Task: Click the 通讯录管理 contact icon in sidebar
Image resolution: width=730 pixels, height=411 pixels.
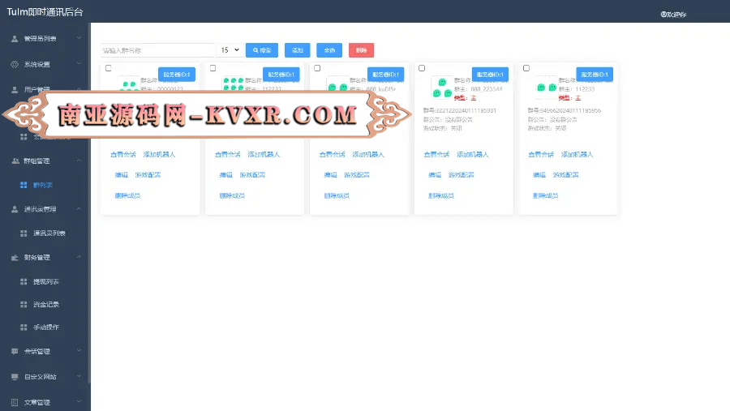Action: click(15, 209)
